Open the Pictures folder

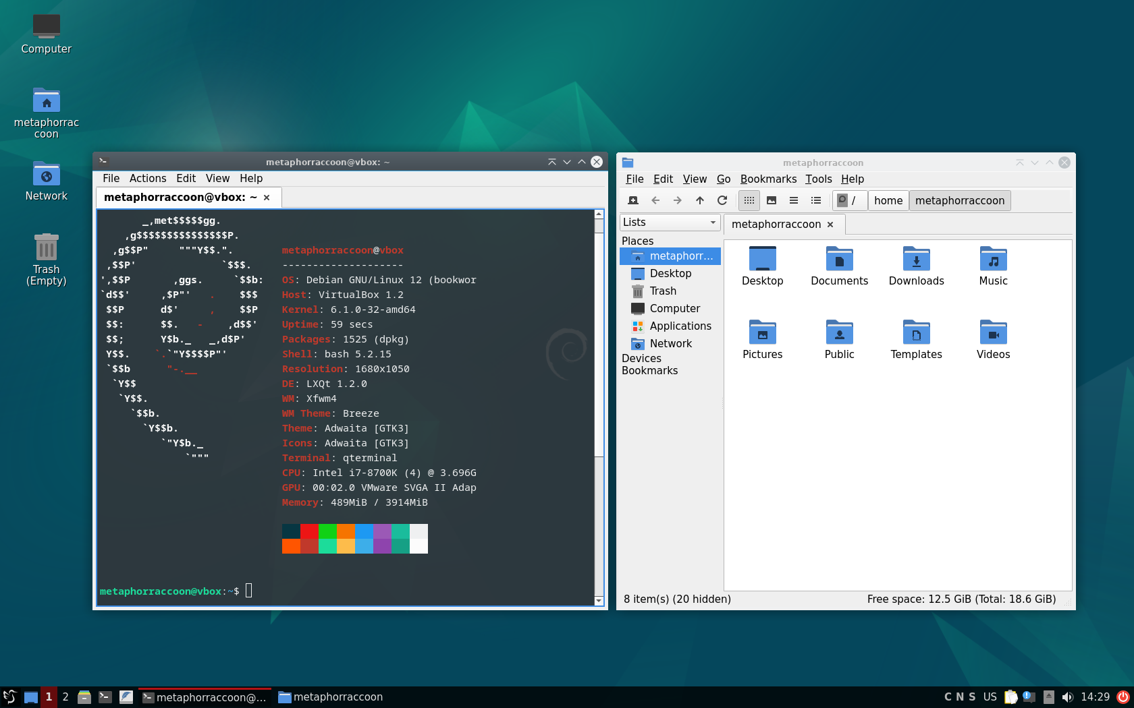(x=763, y=340)
